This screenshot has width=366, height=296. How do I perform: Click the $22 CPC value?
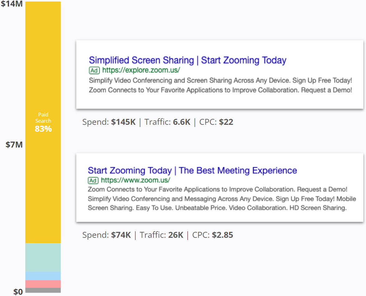coord(226,122)
